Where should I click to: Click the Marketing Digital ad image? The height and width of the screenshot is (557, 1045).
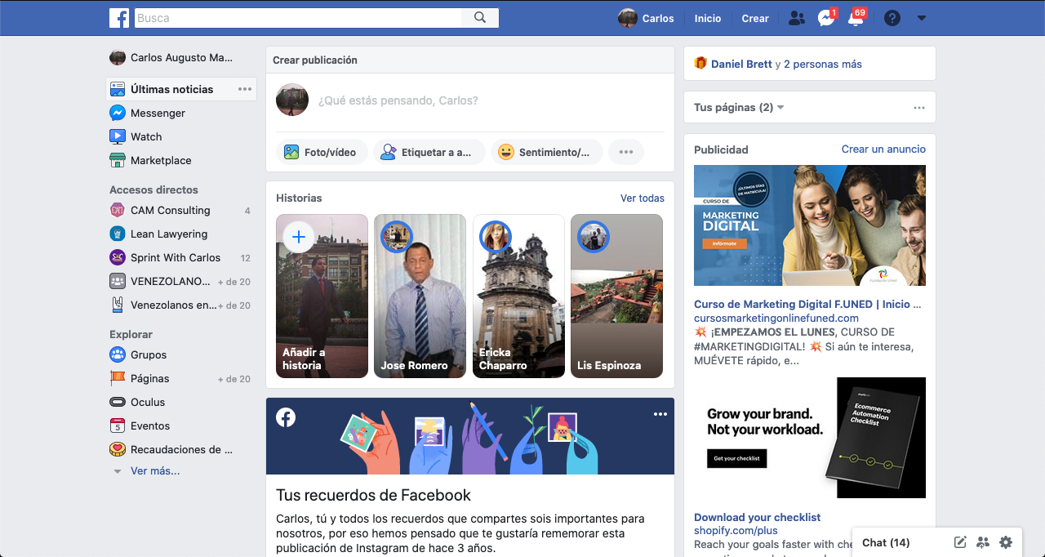[x=810, y=225]
